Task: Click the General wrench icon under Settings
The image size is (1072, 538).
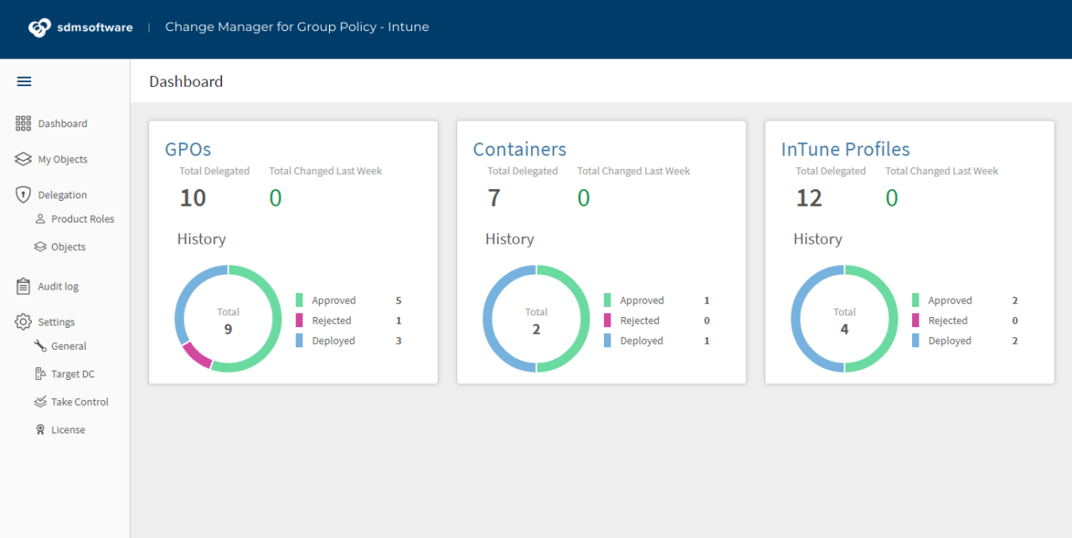Action: 41,346
